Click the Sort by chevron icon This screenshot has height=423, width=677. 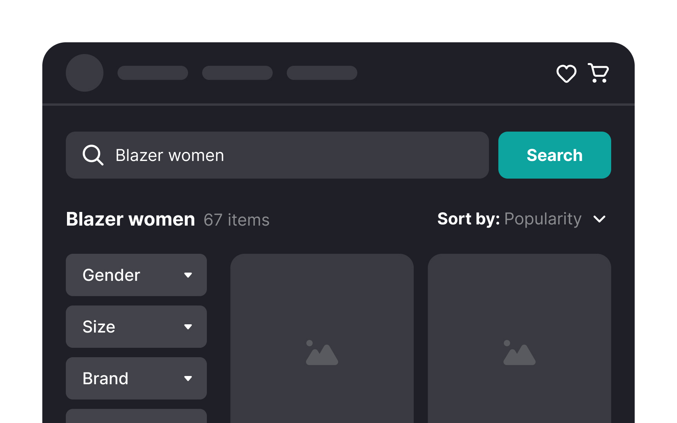599,219
